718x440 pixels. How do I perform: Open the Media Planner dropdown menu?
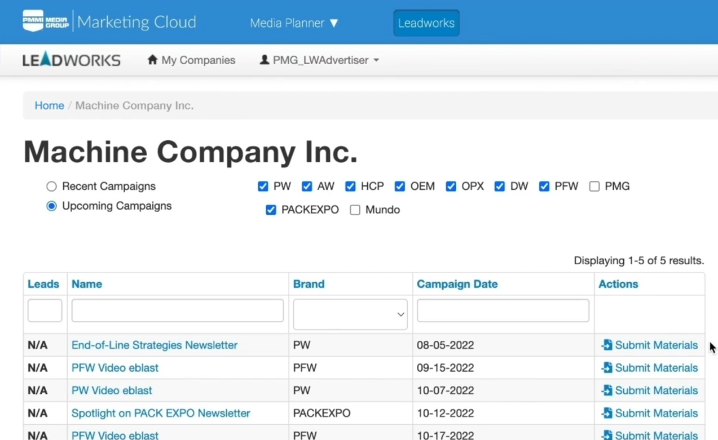coord(294,23)
